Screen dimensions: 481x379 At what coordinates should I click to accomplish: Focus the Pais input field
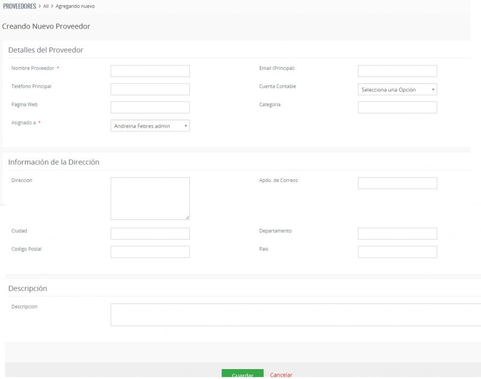pos(397,252)
